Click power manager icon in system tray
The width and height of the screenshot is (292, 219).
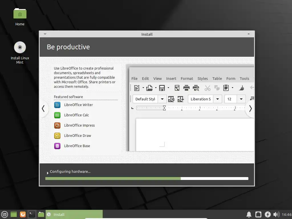(x=267, y=214)
